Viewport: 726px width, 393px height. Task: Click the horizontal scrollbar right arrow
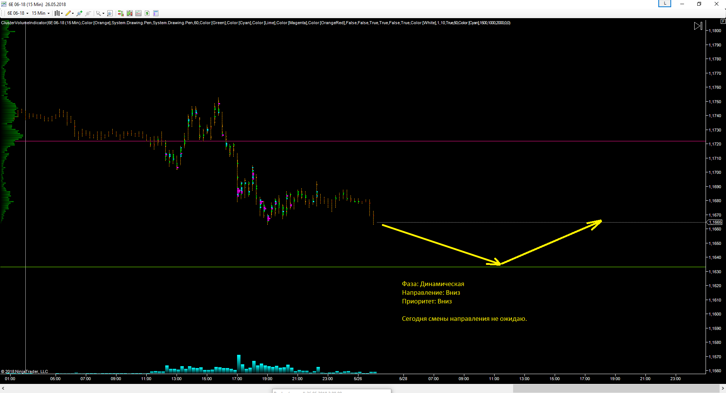[723, 388]
